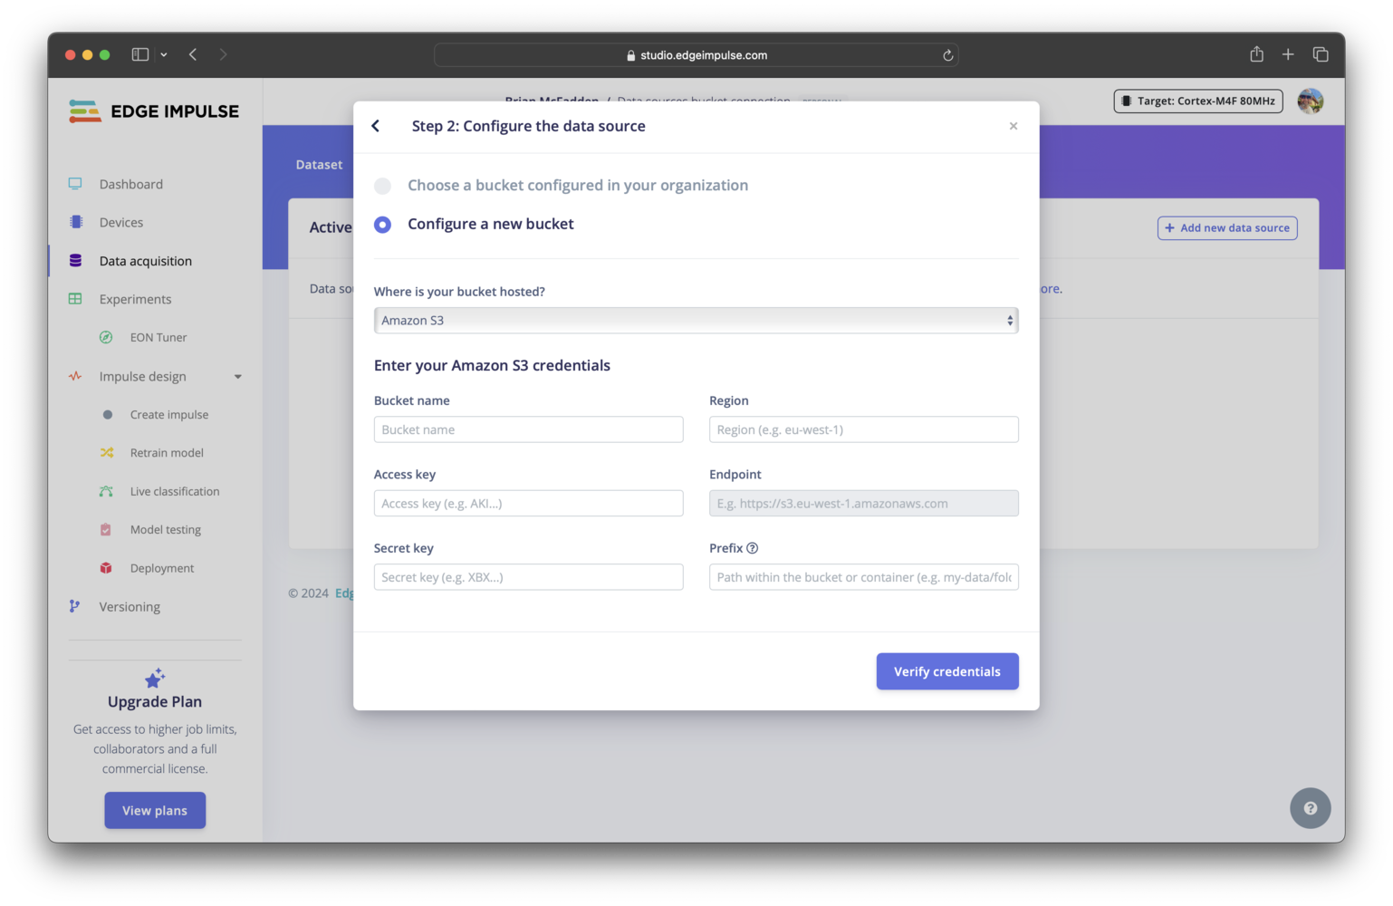Click the Experiments table icon

[75, 299]
